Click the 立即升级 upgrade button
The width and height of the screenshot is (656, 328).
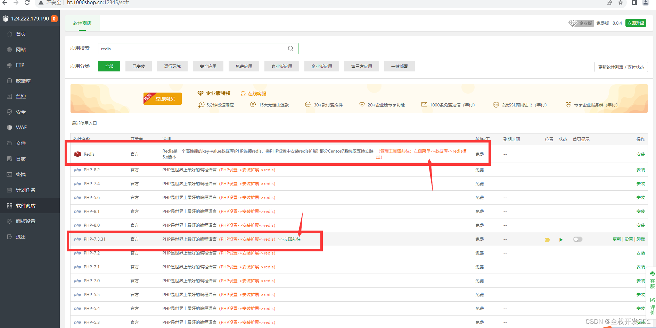[x=636, y=23]
